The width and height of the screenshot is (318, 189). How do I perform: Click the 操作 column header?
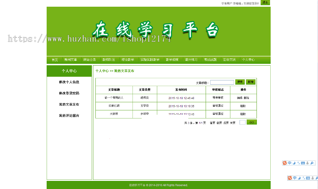point(243,90)
